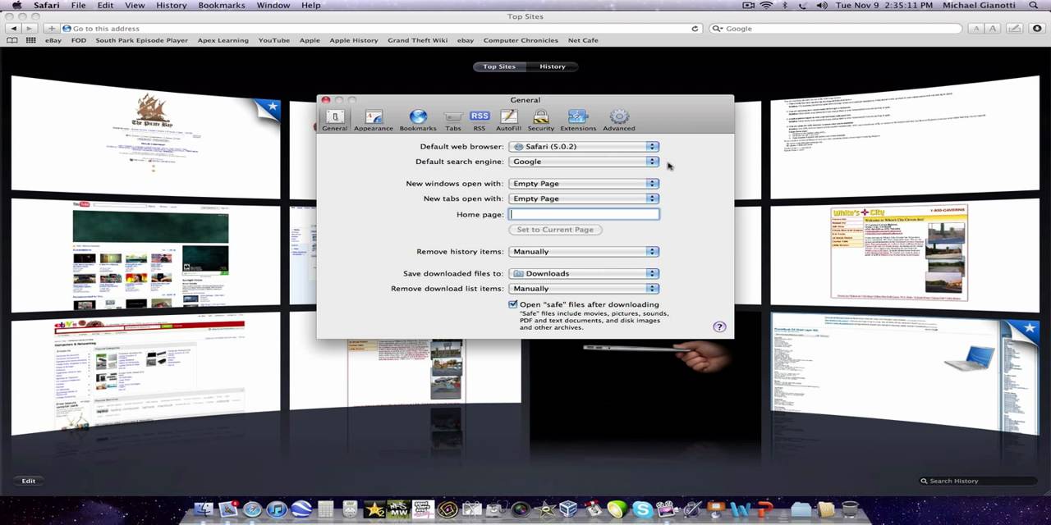
Task: Open the Appearance preferences pane
Action: pyautogui.click(x=374, y=121)
